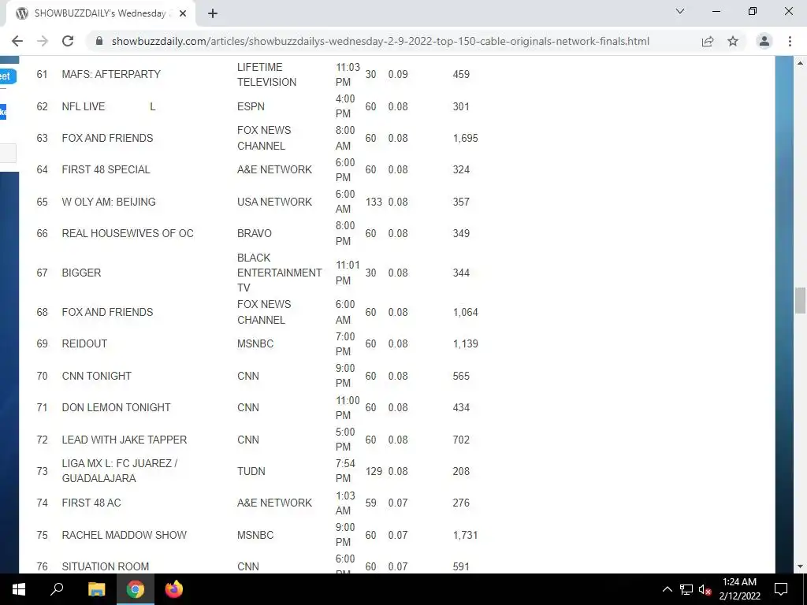Open the tab search dropdown arrow

coord(680,11)
